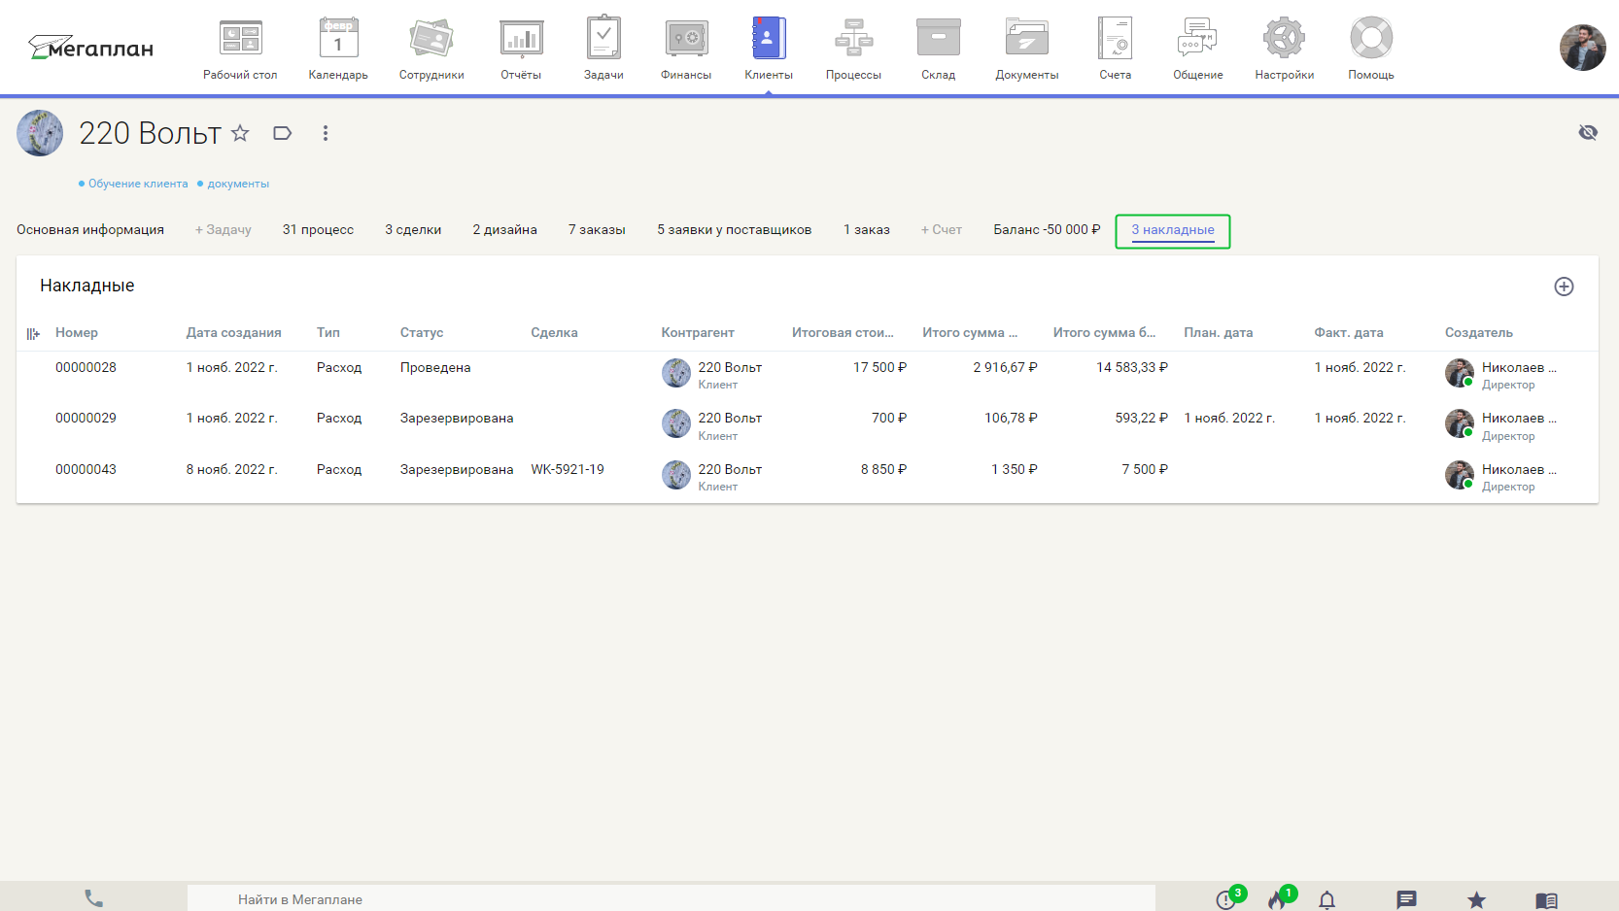Open notifications bell icon
The height and width of the screenshot is (911, 1619).
pos(1327,900)
